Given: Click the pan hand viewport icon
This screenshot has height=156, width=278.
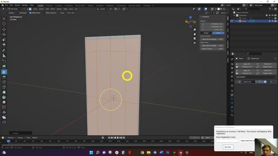Looking at the screenshot, I should pyautogui.click(x=195, y=34).
